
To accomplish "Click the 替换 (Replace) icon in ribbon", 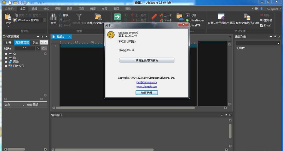I will pos(60,15).
